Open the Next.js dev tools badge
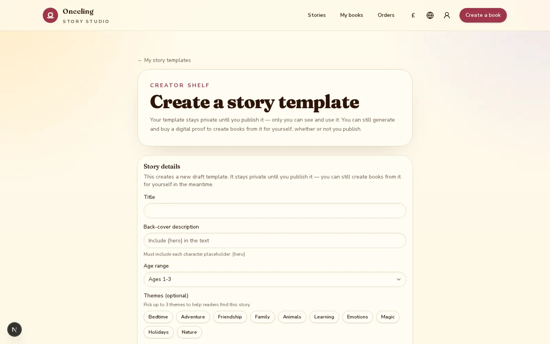This screenshot has width=550, height=344. point(14,330)
